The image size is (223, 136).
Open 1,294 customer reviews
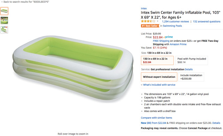point(176,22)
